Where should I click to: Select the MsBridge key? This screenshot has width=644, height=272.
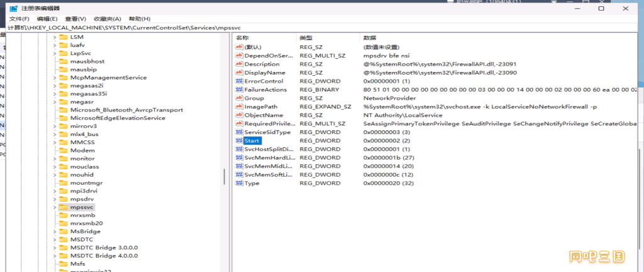(85, 231)
